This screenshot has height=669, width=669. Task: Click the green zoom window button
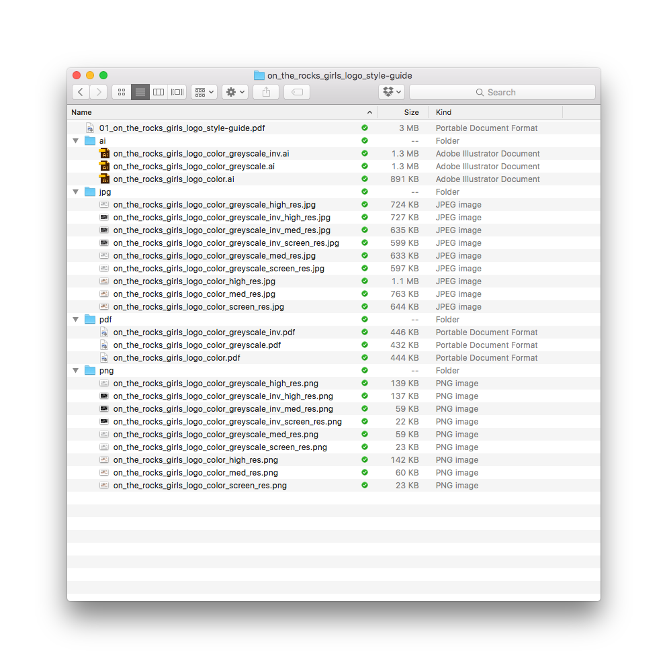[x=103, y=75]
